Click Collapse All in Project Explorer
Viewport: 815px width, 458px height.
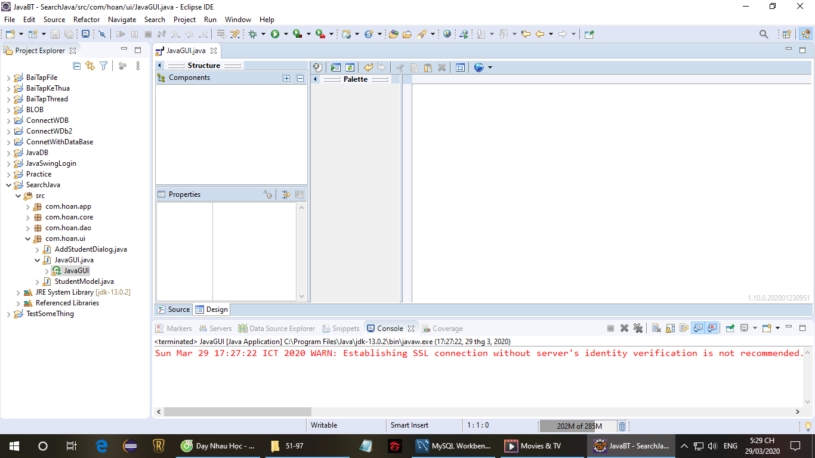(x=76, y=66)
